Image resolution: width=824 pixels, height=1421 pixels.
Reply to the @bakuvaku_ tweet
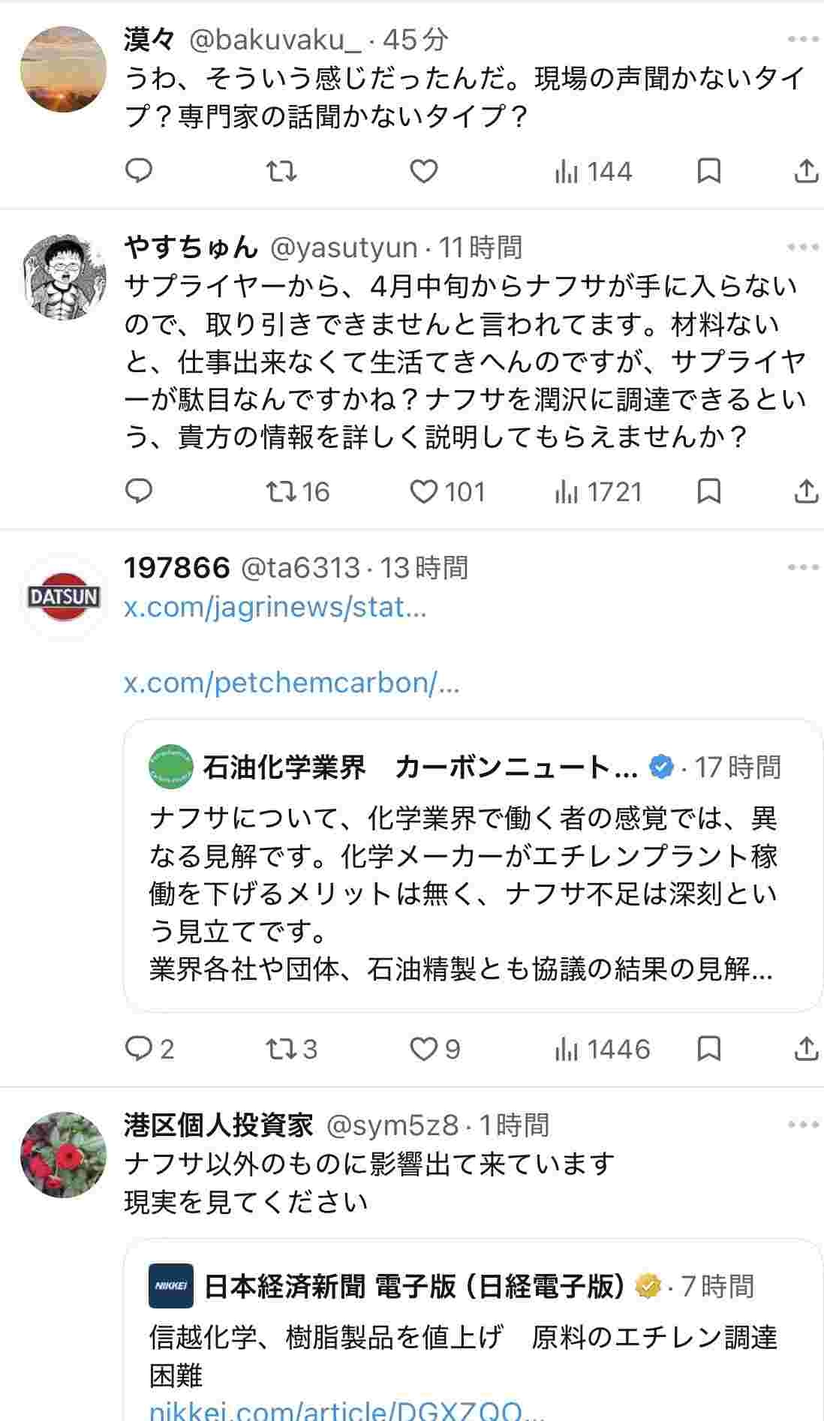click(139, 172)
